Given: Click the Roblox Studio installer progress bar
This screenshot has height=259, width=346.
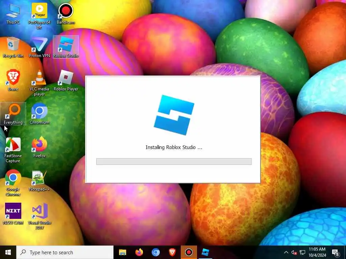Looking at the screenshot, I should pos(174,162).
